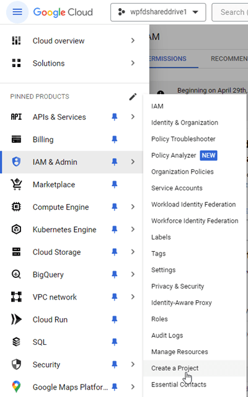Unpin IAM & Admin
The width and height of the screenshot is (248, 397).
pos(115,162)
